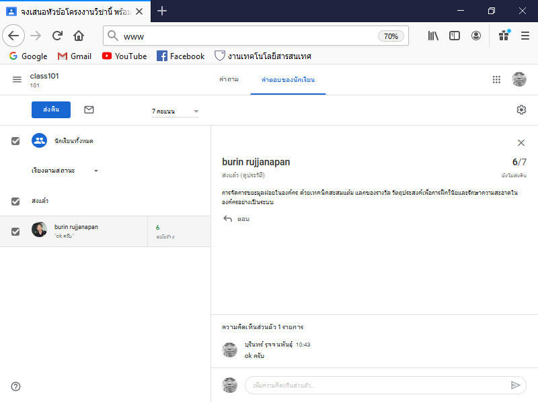The width and height of the screenshot is (538, 403).
Task: Click the search magnifier in address bar
Action: pos(112,36)
